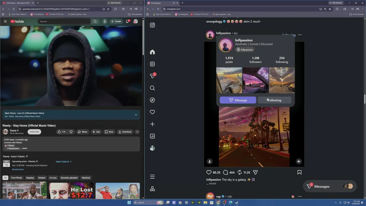Open the Instagram profile avatar in sidebar
Viewport: 366px width, 206px height.
[x=152, y=148]
